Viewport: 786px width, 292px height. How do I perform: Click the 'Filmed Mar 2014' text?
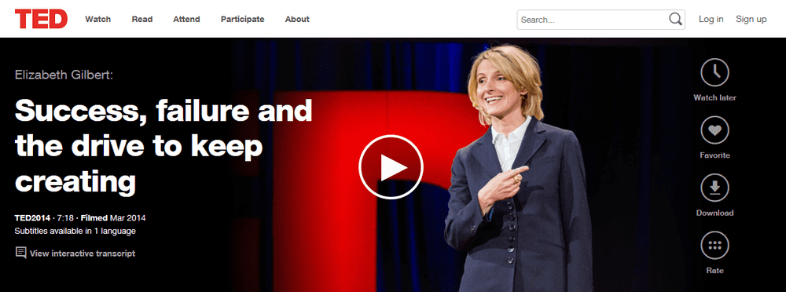pos(113,218)
